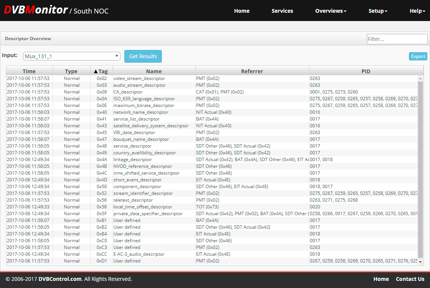
Task: Open the Contact Us footer link
Action: coord(410,279)
